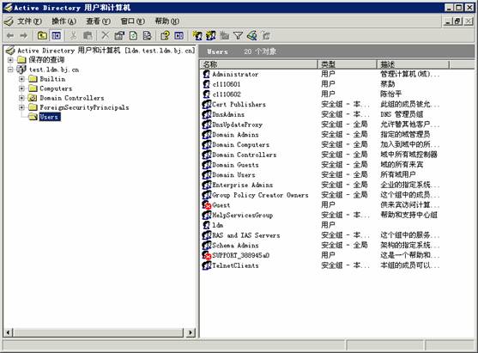478x353 pixels.
Task: Collapse the test.ldm.bj.cn domain node
Action: 10,70
